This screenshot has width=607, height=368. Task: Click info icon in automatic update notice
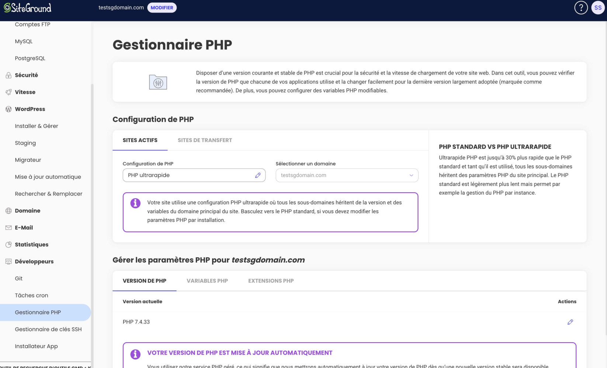[x=135, y=354]
